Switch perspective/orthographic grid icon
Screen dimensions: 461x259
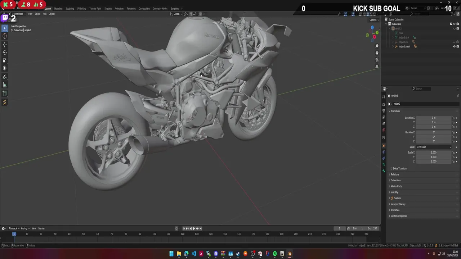(x=377, y=66)
